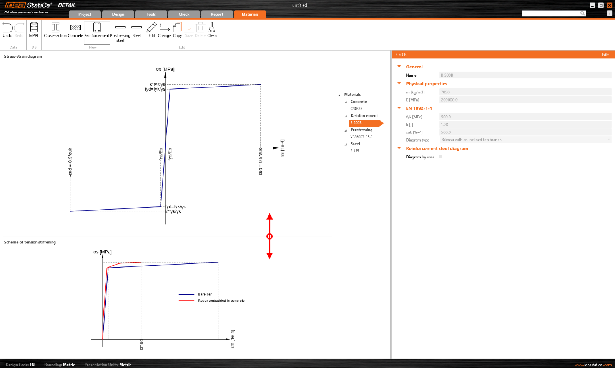Collapse the EN 1992-1-1 section
The width and height of the screenshot is (615, 368).
pos(399,108)
